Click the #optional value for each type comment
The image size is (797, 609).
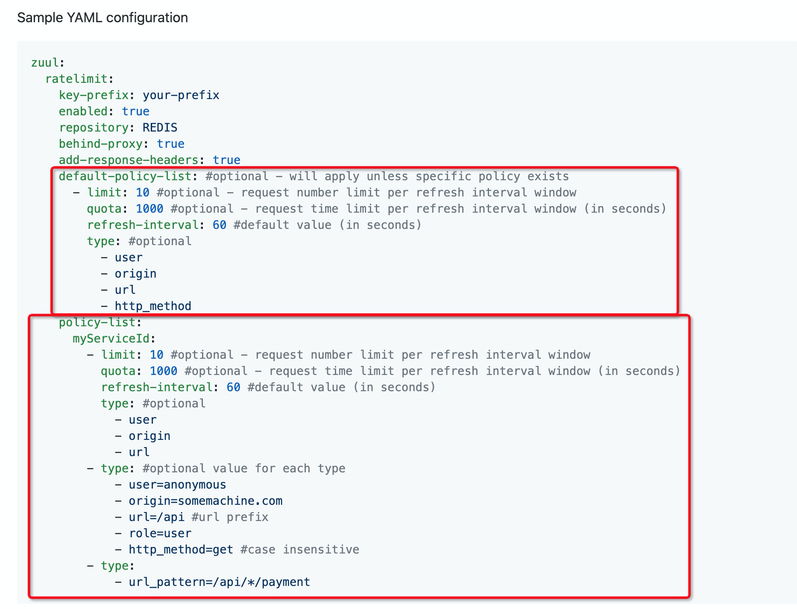click(x=244, y=468)
